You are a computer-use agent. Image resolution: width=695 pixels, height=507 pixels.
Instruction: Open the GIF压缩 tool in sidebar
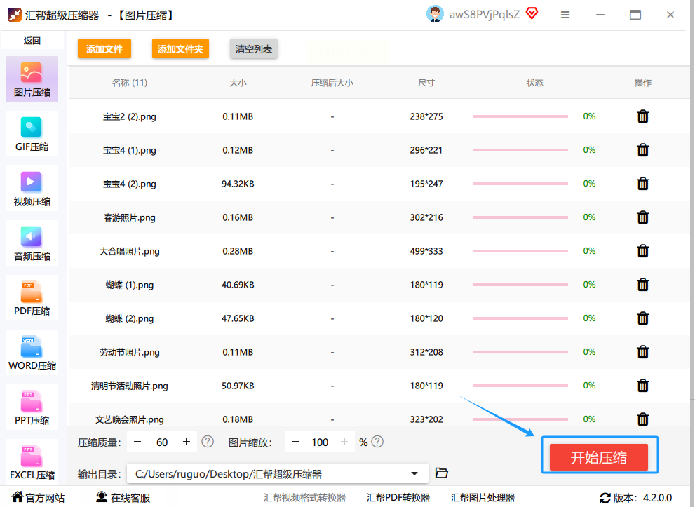pos(32,134)
